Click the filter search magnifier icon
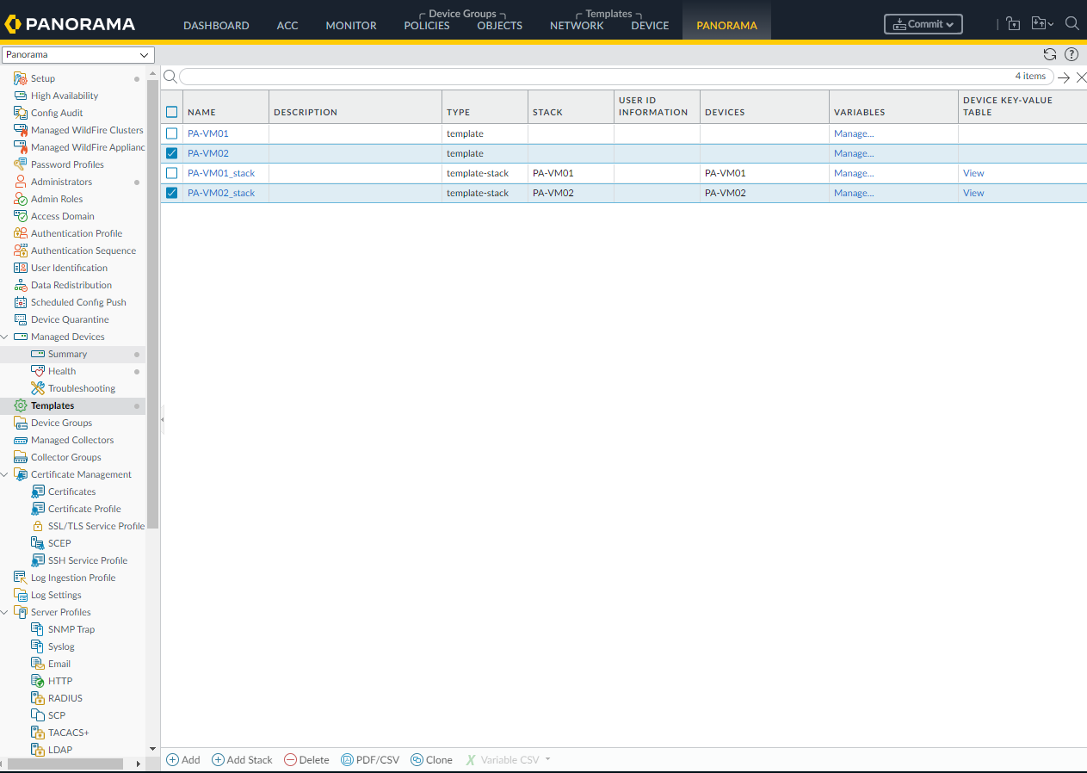This screenshot has height=773, width=1087. pos(170,77)
